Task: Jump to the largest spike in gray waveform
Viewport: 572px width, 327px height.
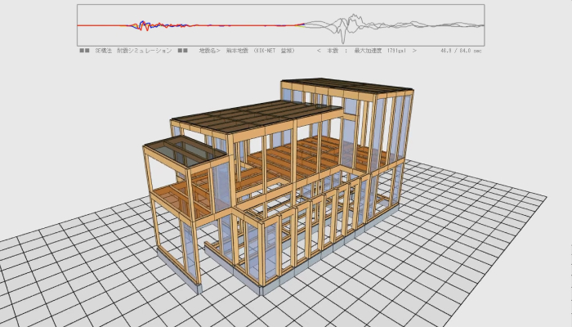Action: click(x=352, y=20)
